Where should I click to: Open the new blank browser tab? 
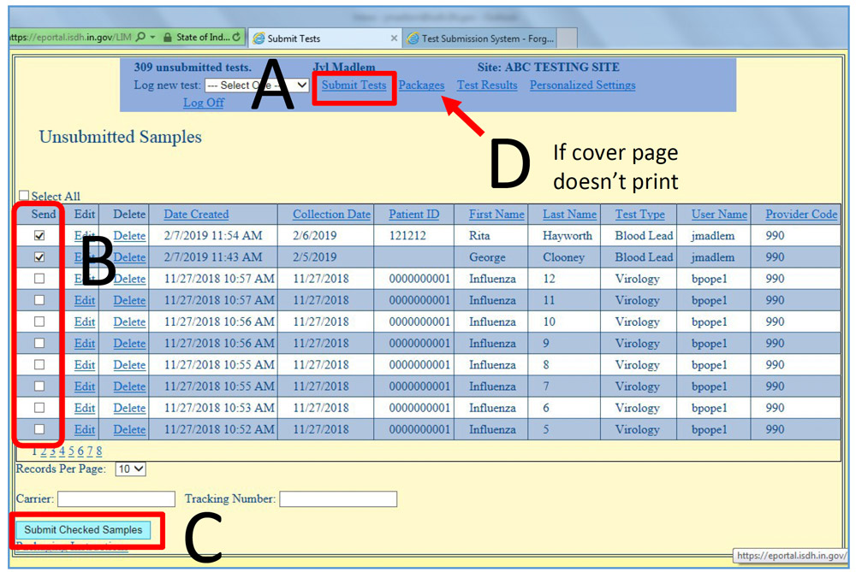pyautogui.click(x=567, y=38)
